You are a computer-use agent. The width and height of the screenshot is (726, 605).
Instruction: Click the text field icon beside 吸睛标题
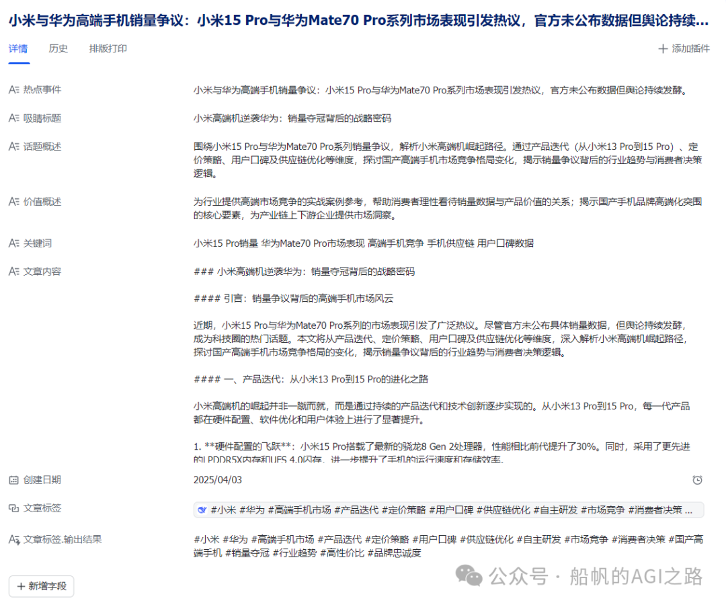coord(14,118)
